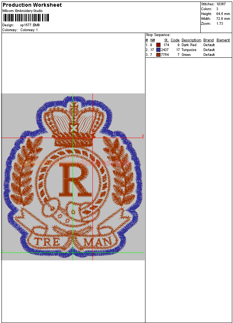Click the 'N#' column header
The height and width of the screenshot is (323, 233).
pyautogui.click(x=153, y=40)
